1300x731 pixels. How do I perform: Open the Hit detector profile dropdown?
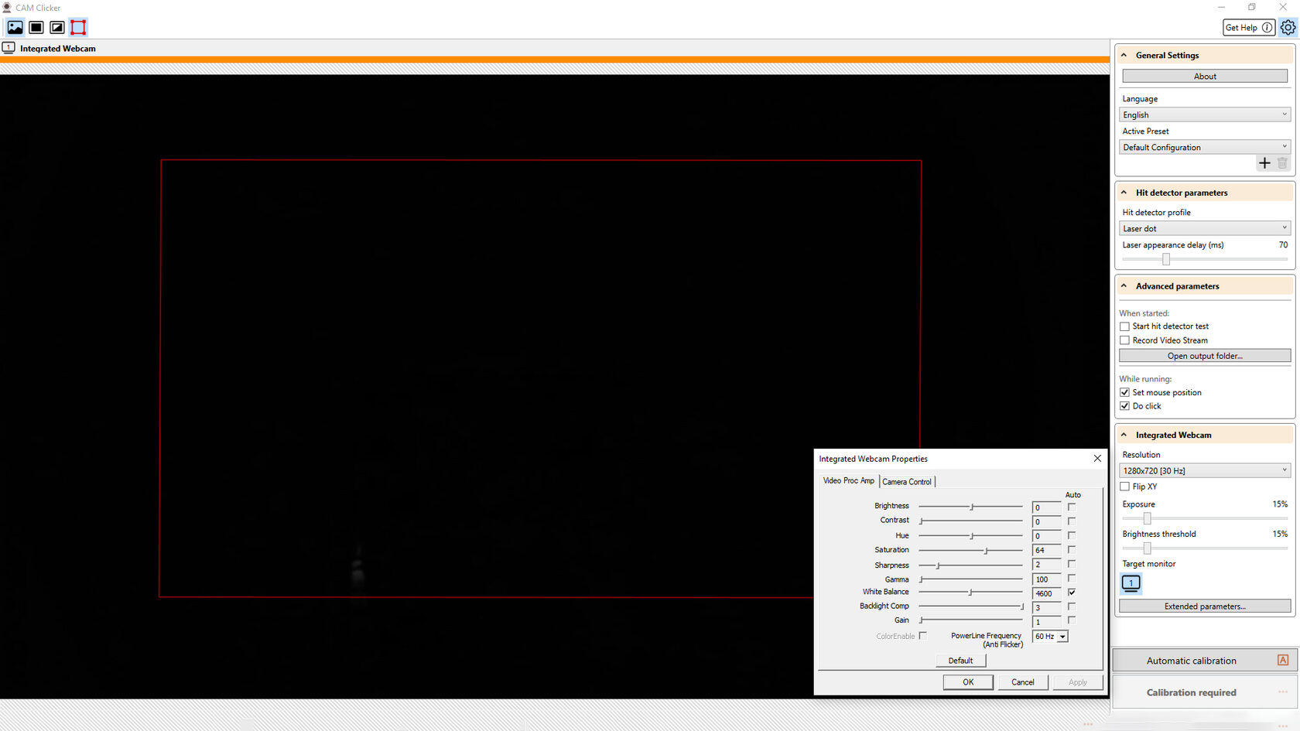pos(1204,227)
